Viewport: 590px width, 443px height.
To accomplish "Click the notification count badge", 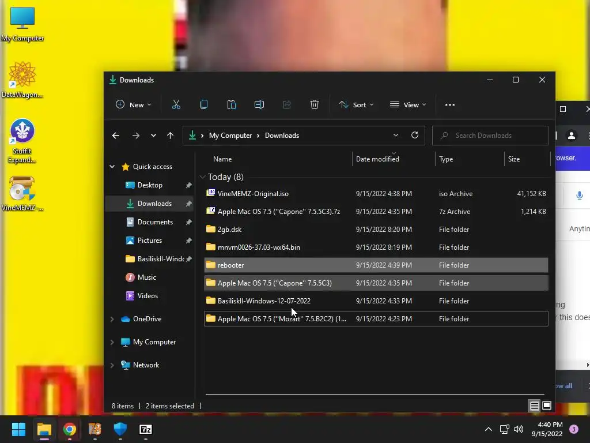I will click(x=574, y=429).
